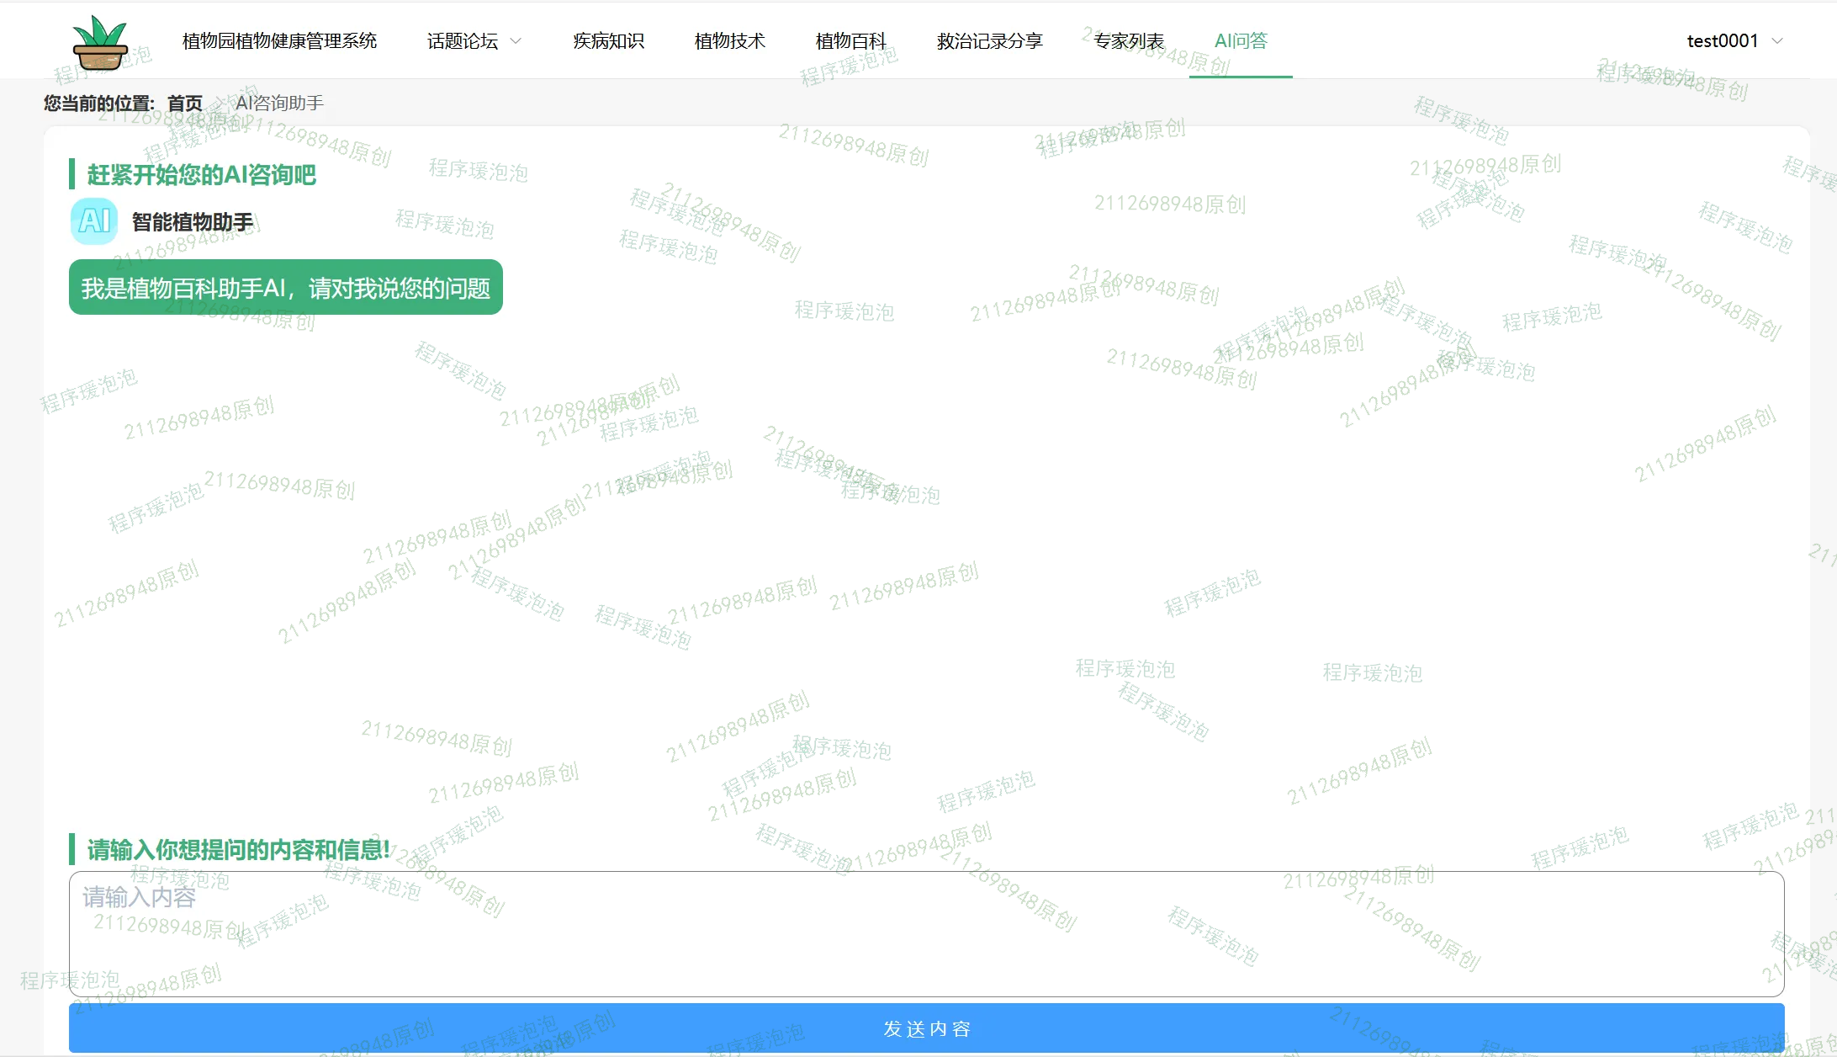The image size is (1837, 1057).
Task: Focus the 请输入内容 text area
Action: (x=925, y=934)
